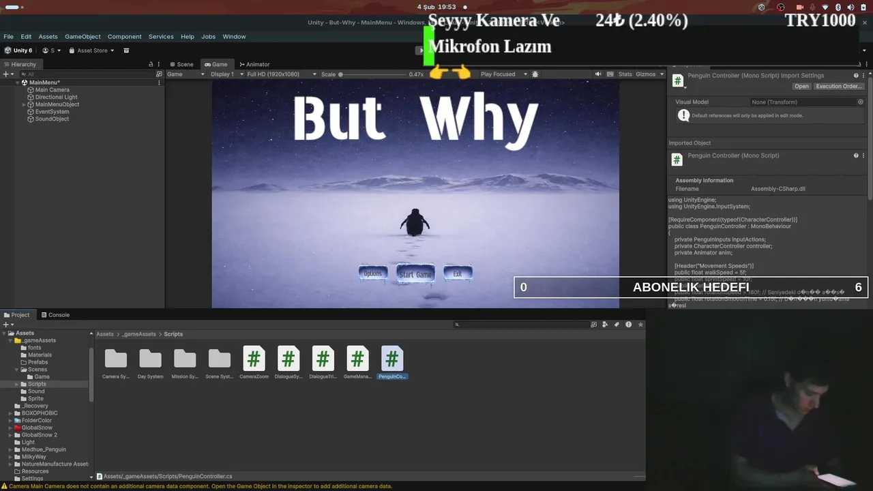Open the Component menu
The width and height of the screenshot is (873, 491).
pyautogui.click(x=125, y=37)
